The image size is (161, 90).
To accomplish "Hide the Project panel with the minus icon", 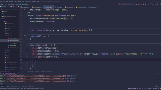I will click(18, 7).
